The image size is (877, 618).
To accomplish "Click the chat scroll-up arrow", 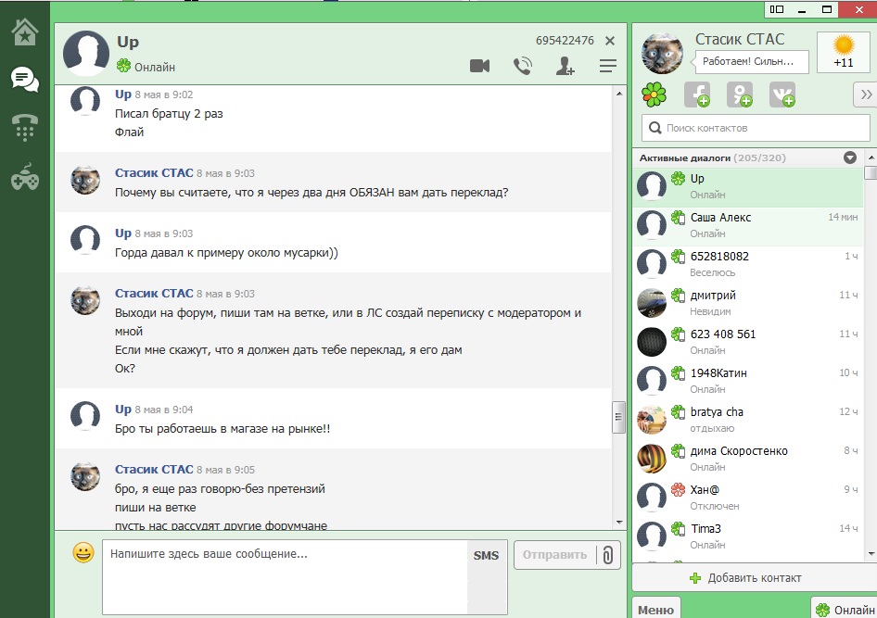I will pos(618,94).
